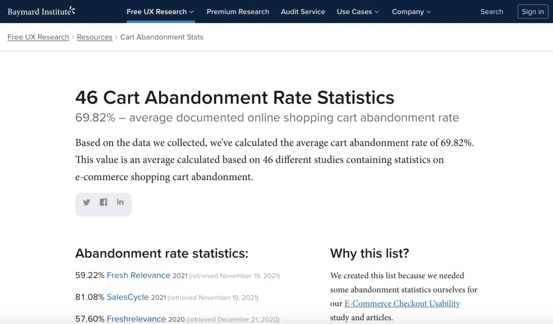
Task: Click the Twitter share icon
Action: click(x=87, y=202)
